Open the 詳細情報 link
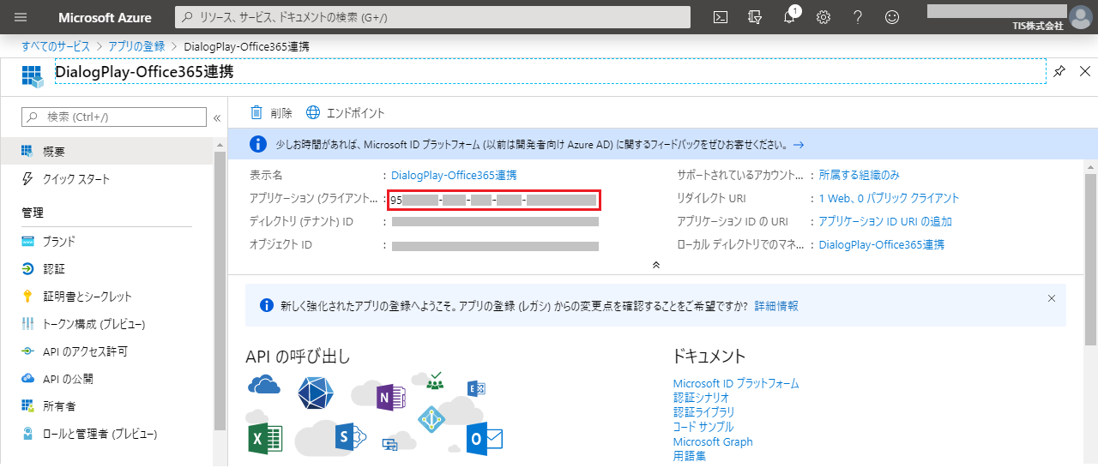1098x468 pixels. [776, 306]
